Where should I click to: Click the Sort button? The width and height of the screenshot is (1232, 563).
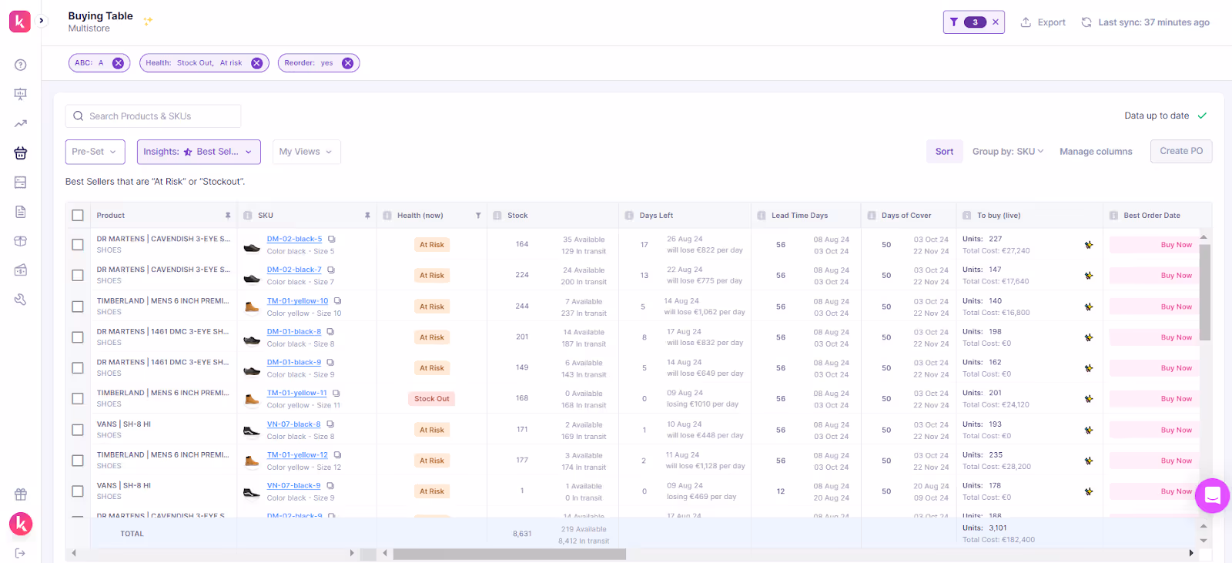click(944, 152)
